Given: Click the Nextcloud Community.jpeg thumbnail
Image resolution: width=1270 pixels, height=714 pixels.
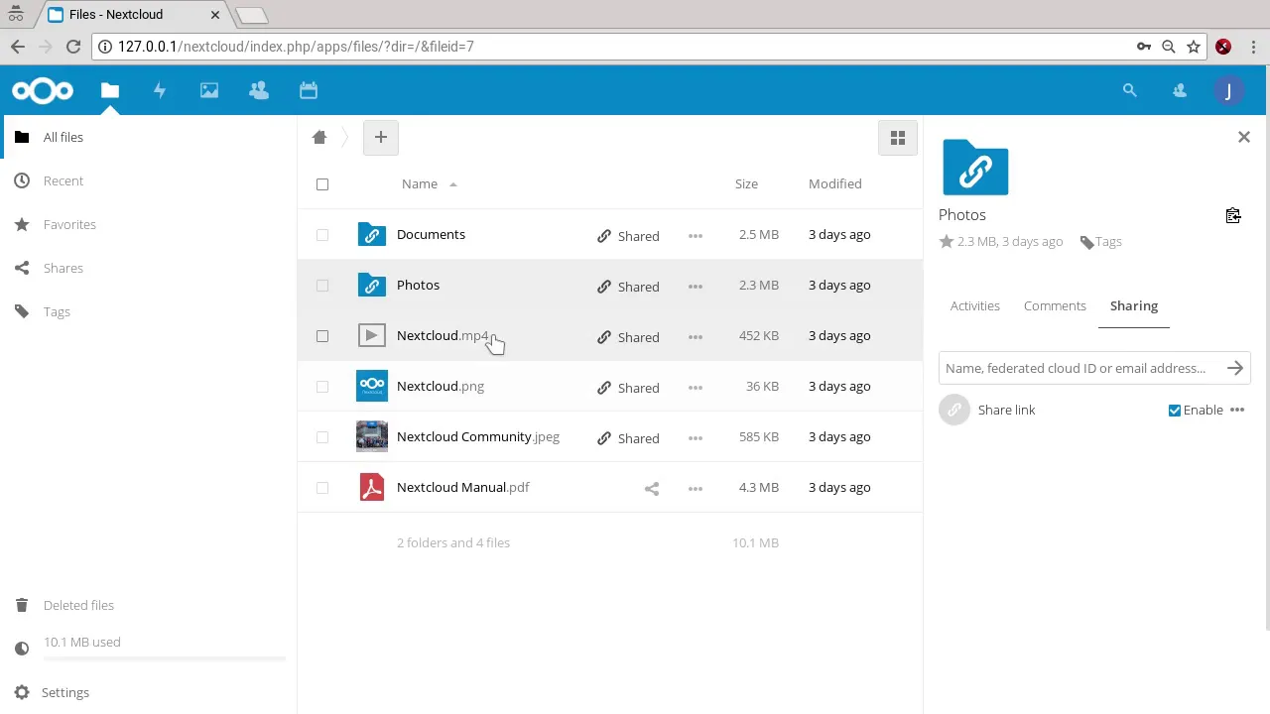Looking at the screenshot, I should (x=372, y=436).
